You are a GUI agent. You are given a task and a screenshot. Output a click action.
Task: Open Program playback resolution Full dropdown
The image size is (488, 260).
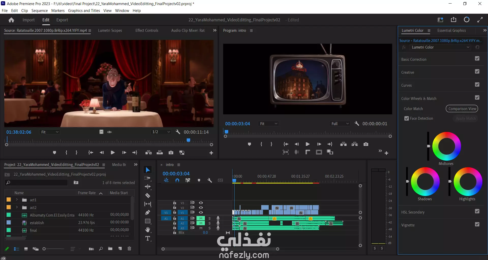(x=340, y=124)
